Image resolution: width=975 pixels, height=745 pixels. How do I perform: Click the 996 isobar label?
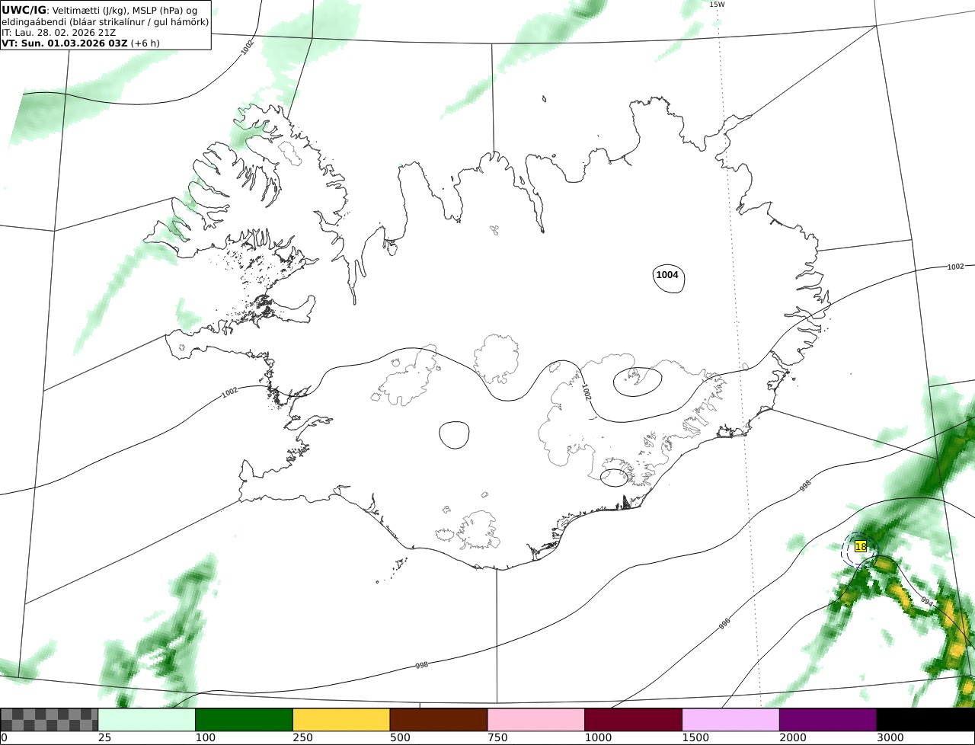click(x=724, y=623)
